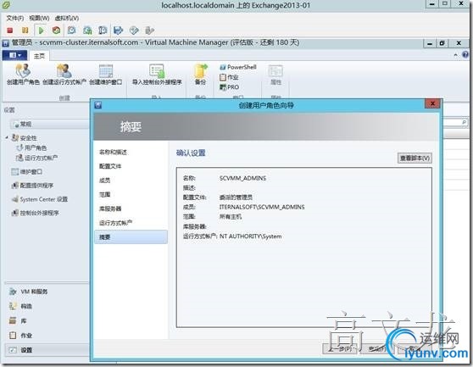Open the help icon in ribbon corner
Screen dimensions: 473x367
pyautogui.click(x=465, y=55)
